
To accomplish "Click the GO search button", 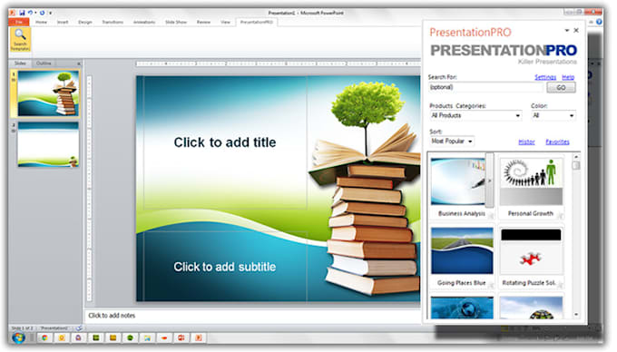I will tap(561, 88).
